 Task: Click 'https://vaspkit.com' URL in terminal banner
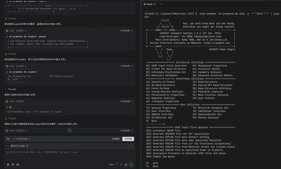[217, 43]
